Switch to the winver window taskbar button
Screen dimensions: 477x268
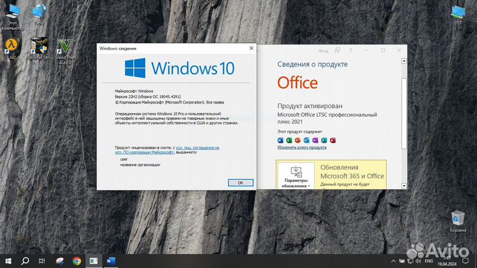(x=93, y=261)
